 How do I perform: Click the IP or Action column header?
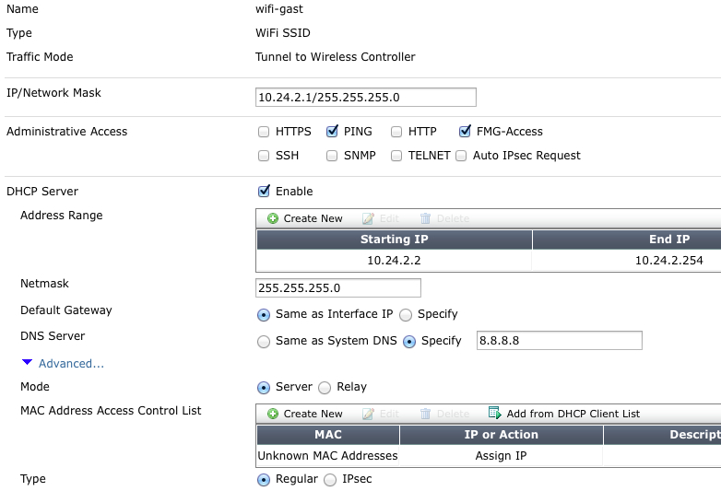coord(501,435)
